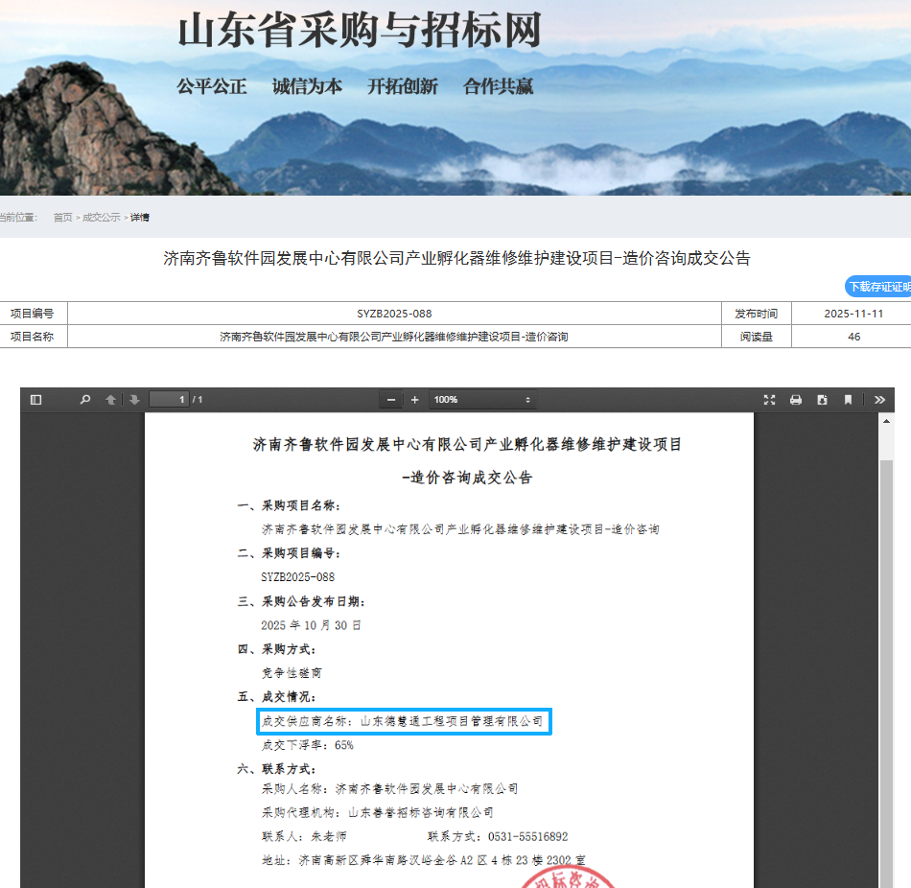The height and width of the screenshot is (888, 911).
Task: Open current view bookmark icon
Action: (x=846, y=399)
